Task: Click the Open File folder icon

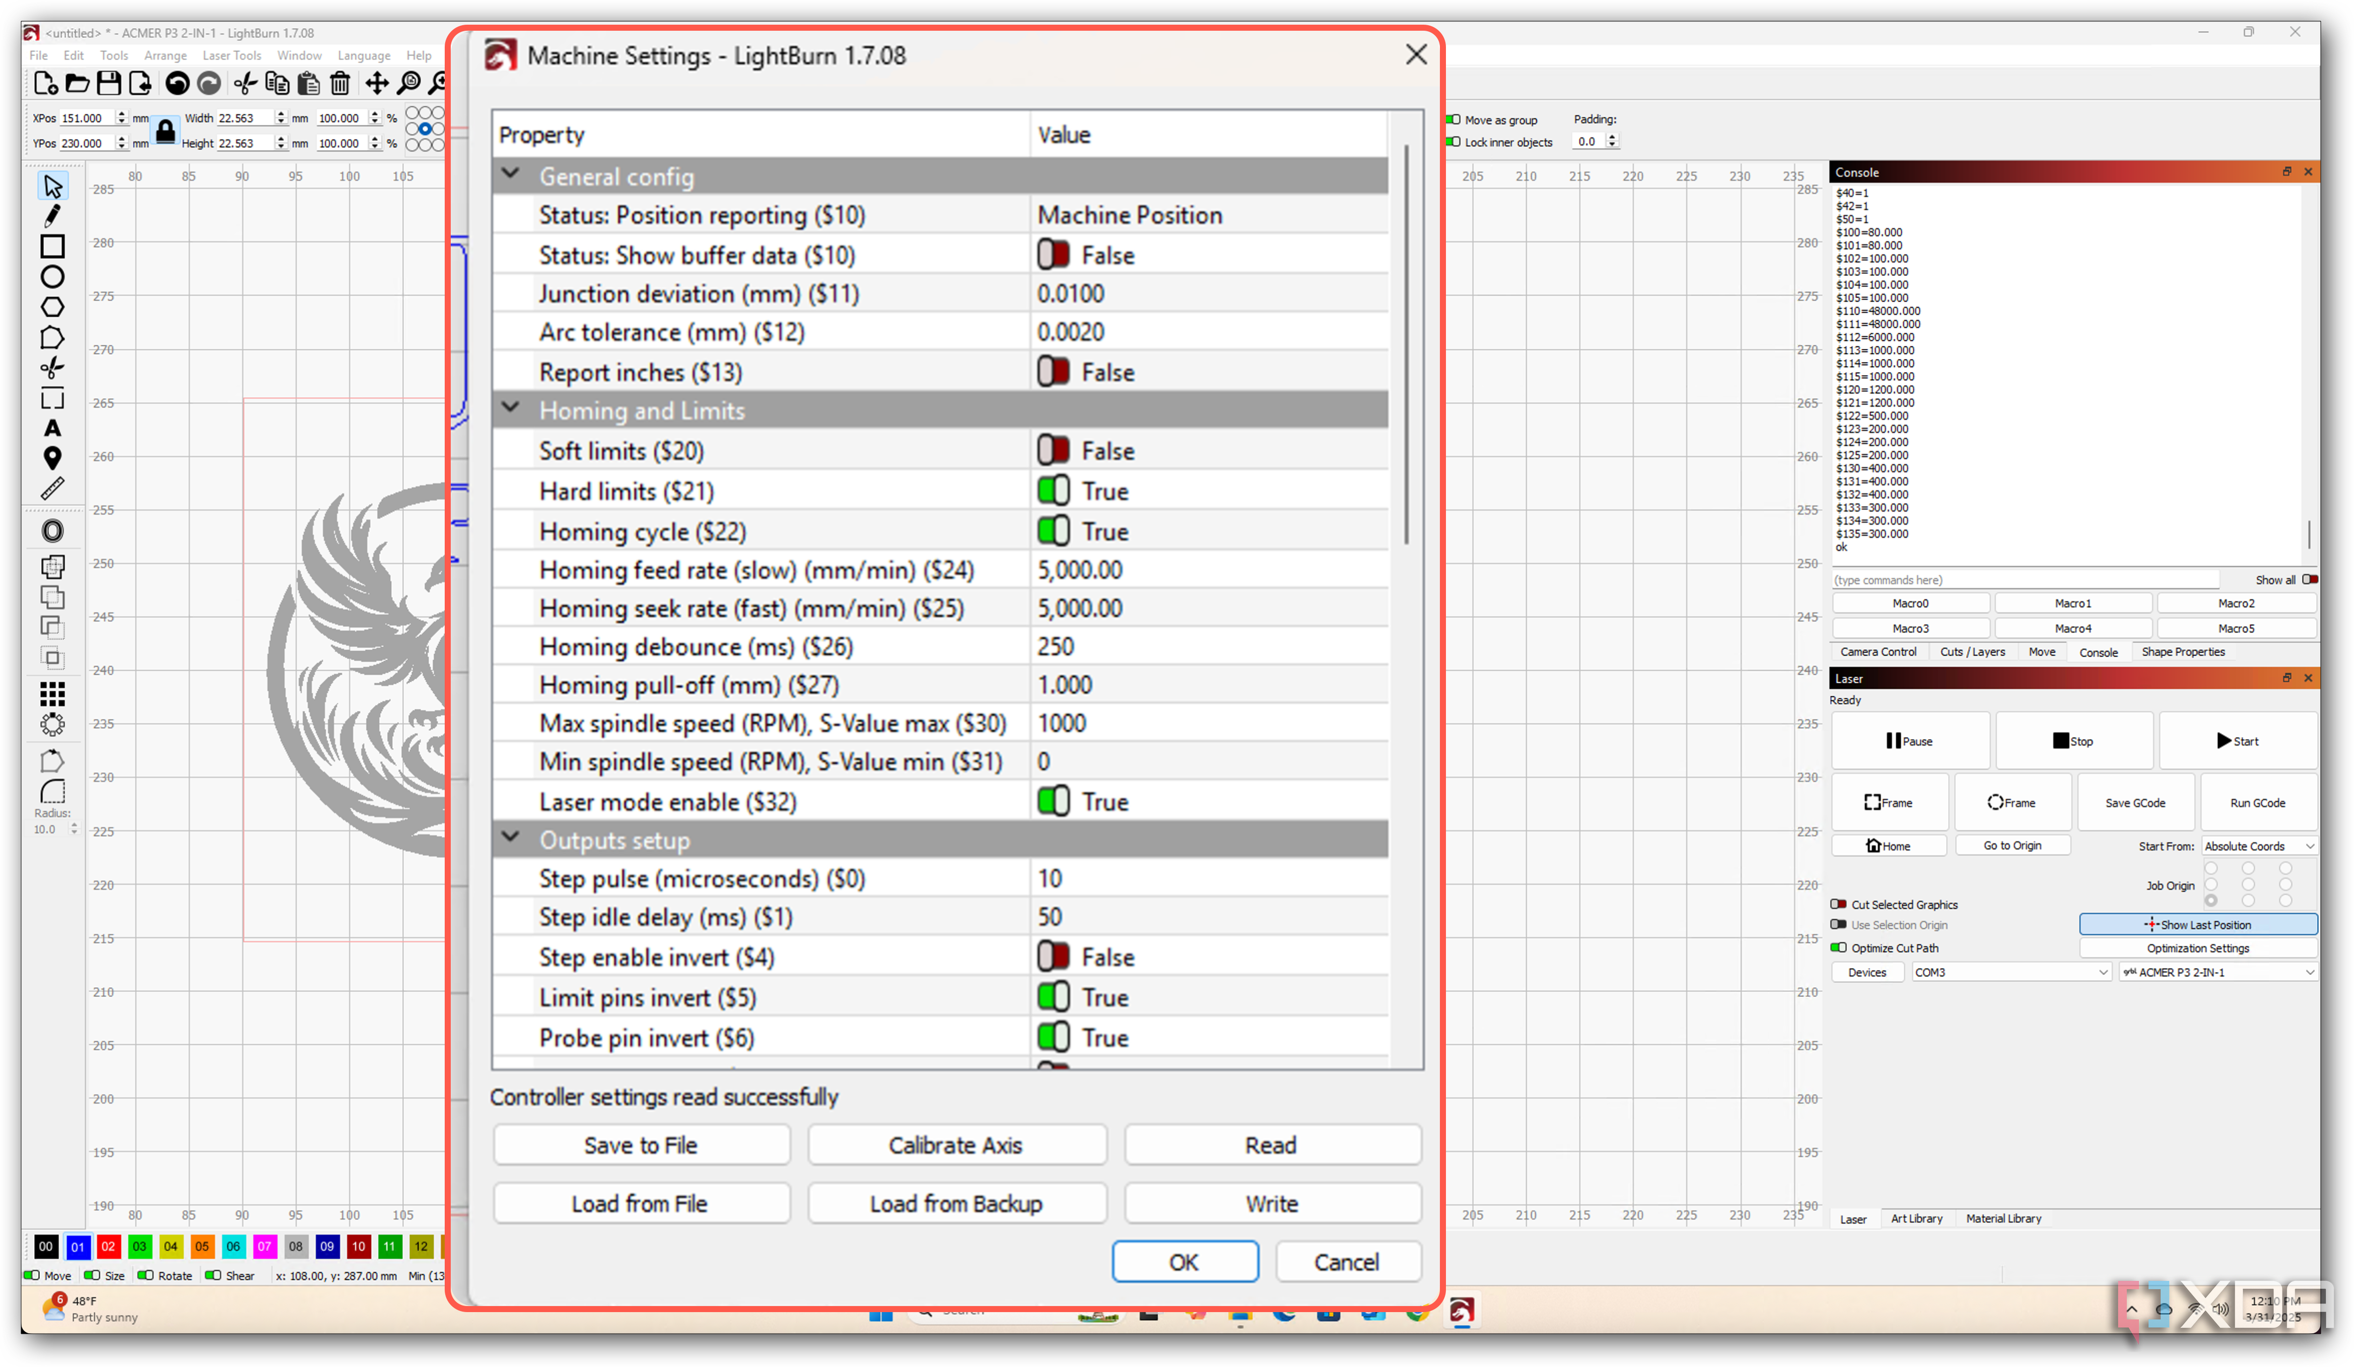Action: click(x=77, y=84)
